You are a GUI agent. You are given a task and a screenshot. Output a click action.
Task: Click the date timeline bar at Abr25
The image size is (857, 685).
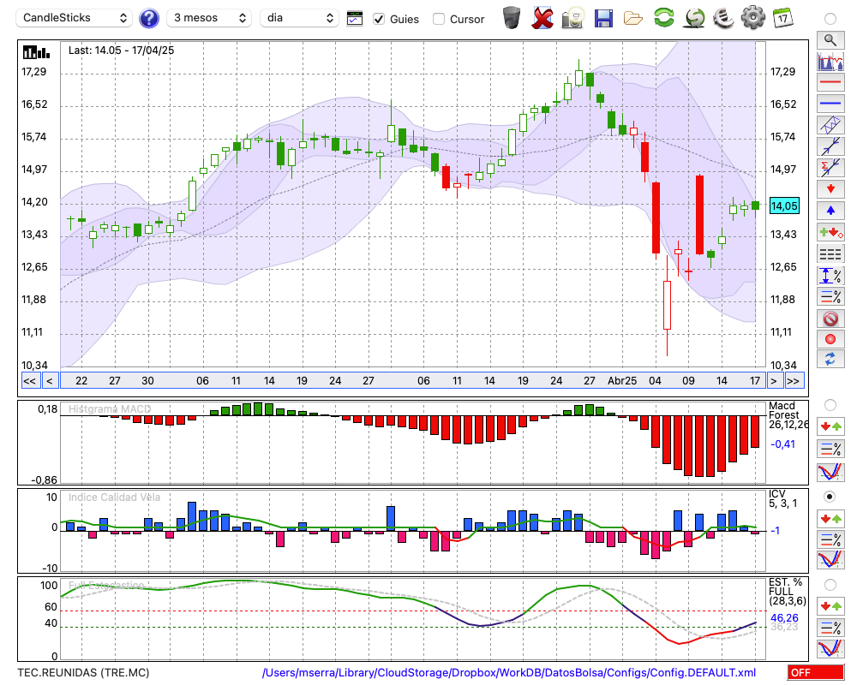(x=622, y=381)
